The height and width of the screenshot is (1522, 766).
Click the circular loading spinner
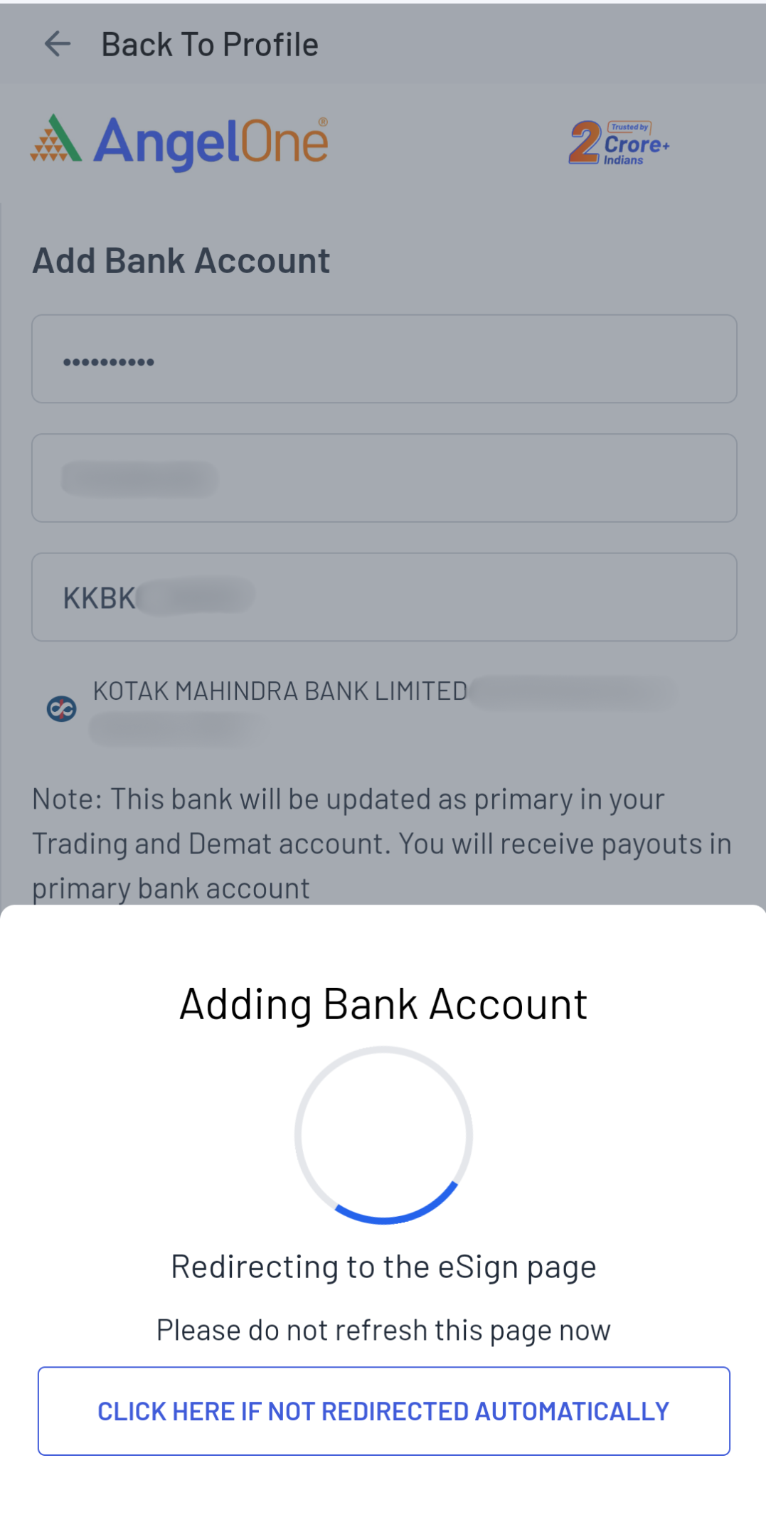(383, 1134)
